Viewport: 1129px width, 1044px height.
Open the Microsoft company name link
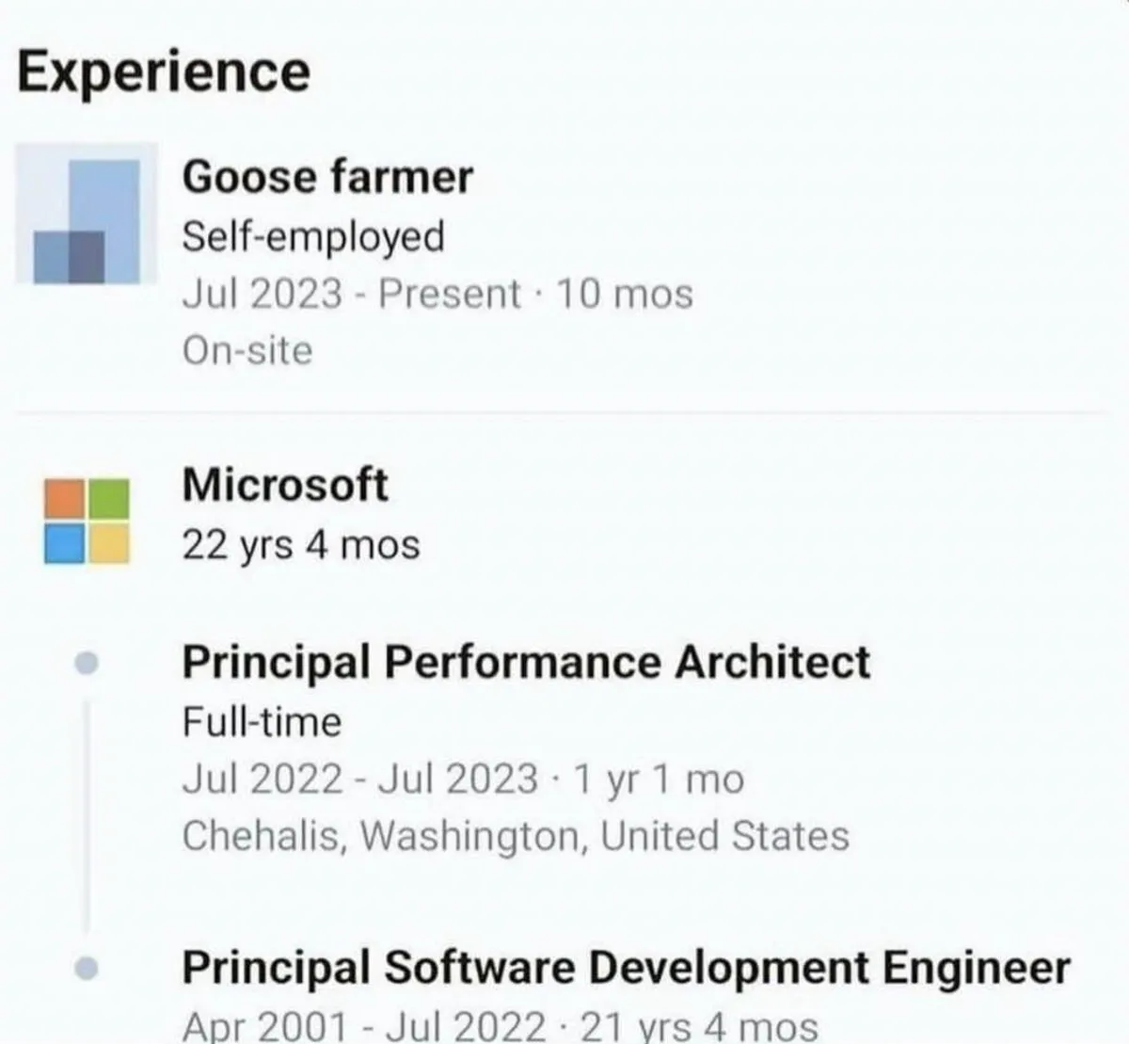coord(284,485)
